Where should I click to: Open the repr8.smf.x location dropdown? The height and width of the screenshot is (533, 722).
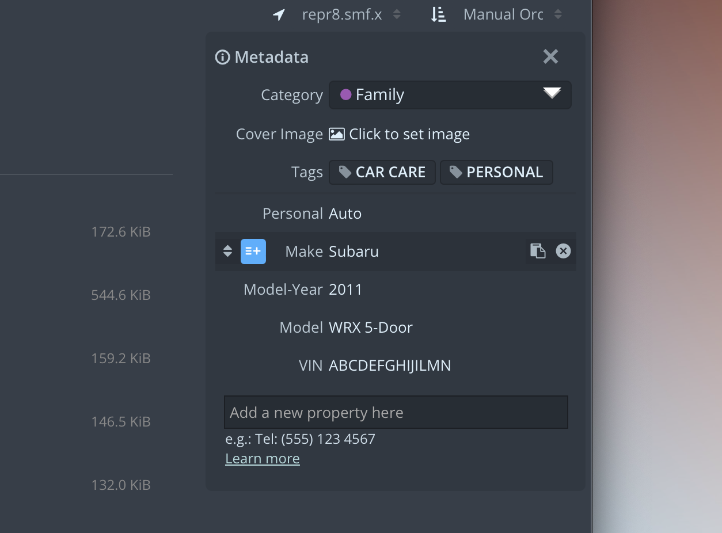[x=351, y=15]
